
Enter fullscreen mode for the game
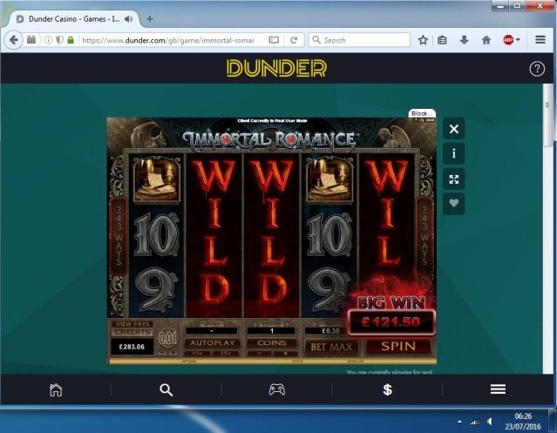(x=453, y=179)
